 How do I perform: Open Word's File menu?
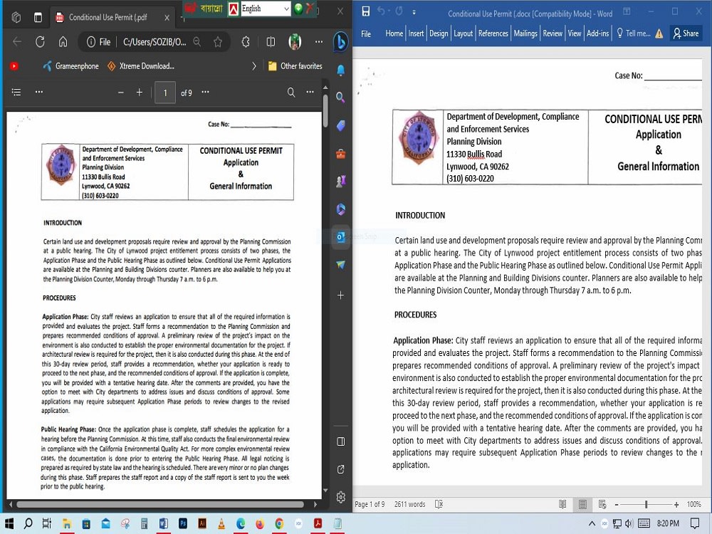[x=366, y=33]
